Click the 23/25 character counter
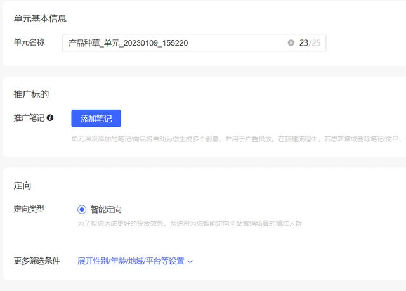Screen dimensions: 406x291 [310, 43]
